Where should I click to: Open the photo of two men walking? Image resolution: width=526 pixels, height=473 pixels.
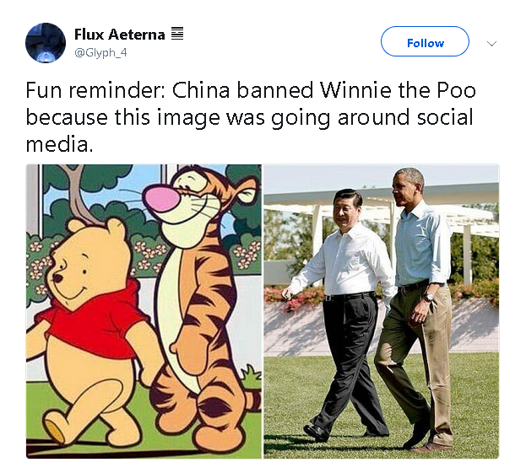coord(381,311)
